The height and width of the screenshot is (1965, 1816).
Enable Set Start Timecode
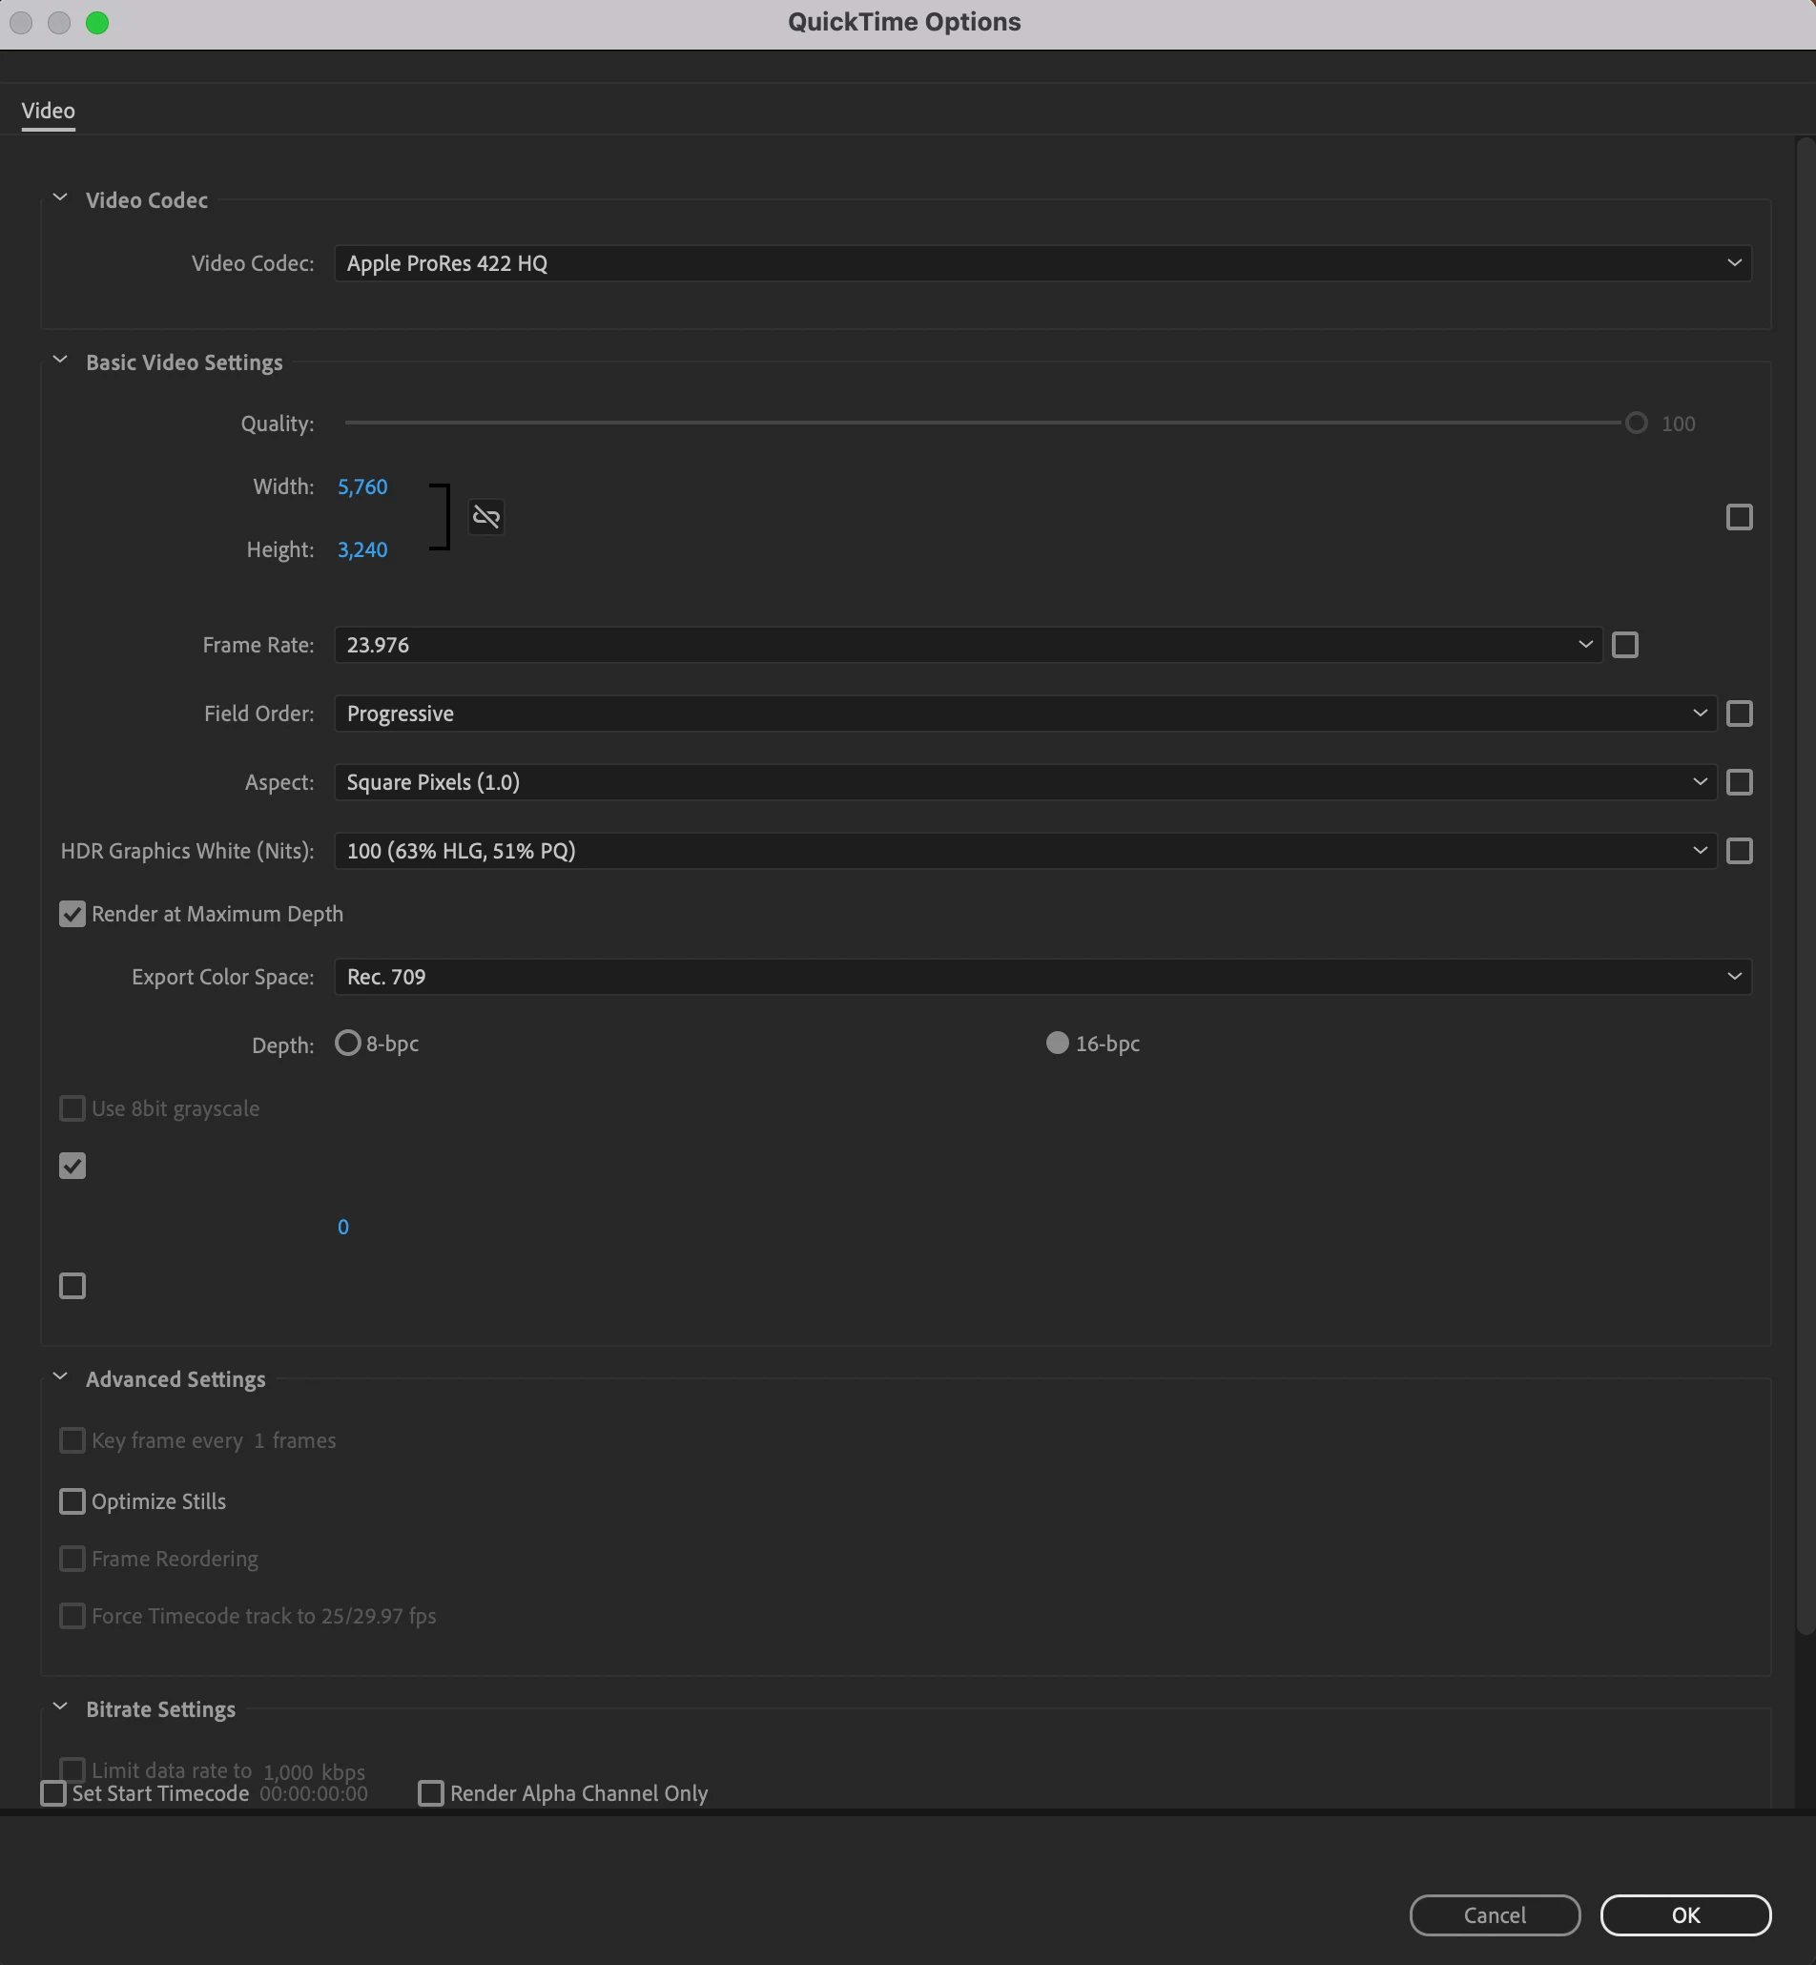[x=54, y=1794]
